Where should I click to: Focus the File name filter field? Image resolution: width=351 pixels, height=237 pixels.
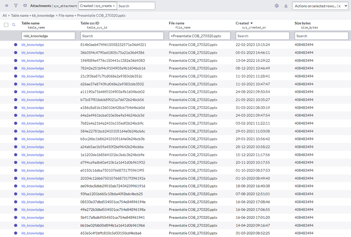pos(200,36)
